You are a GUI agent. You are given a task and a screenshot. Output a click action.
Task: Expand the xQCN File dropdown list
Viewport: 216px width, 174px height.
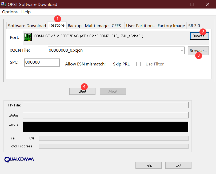pyautogui.click(x=182, y=50)
